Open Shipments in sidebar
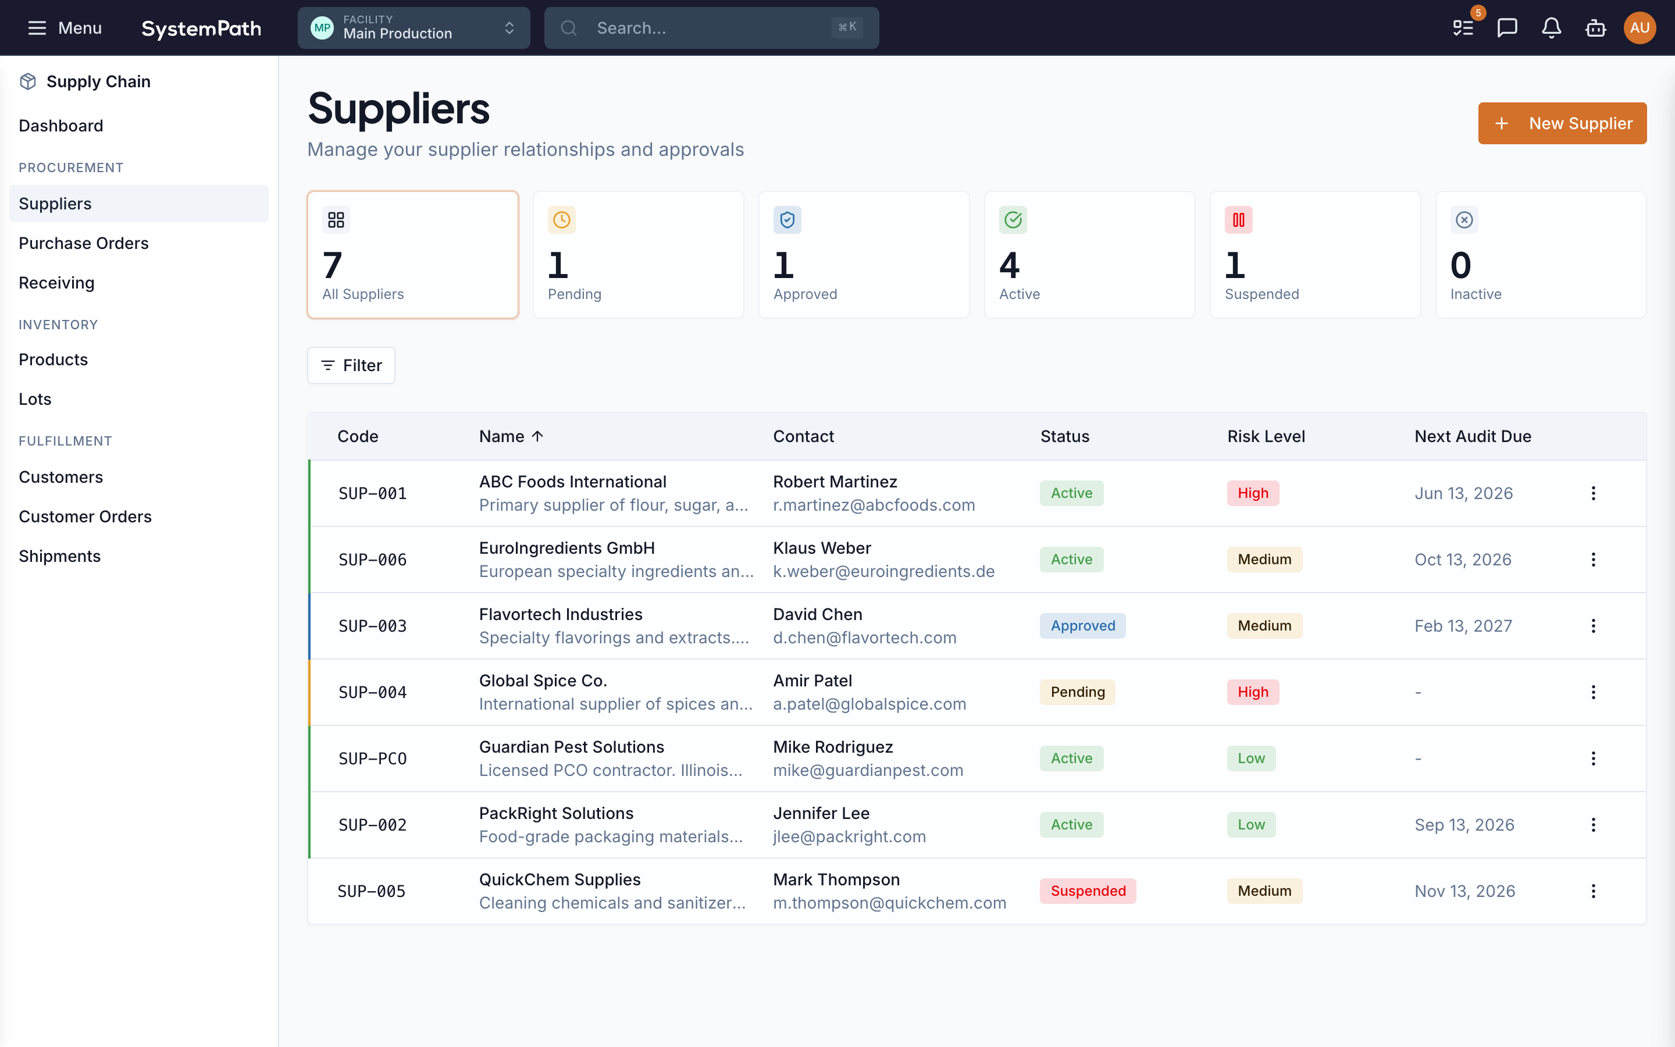The image size is (1675, 1047). pos(59,556)
